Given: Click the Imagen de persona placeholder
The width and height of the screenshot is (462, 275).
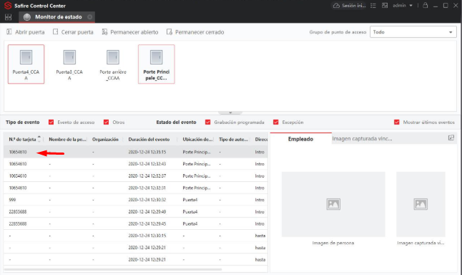Looking at the screenshot, I should coord(333,204).
